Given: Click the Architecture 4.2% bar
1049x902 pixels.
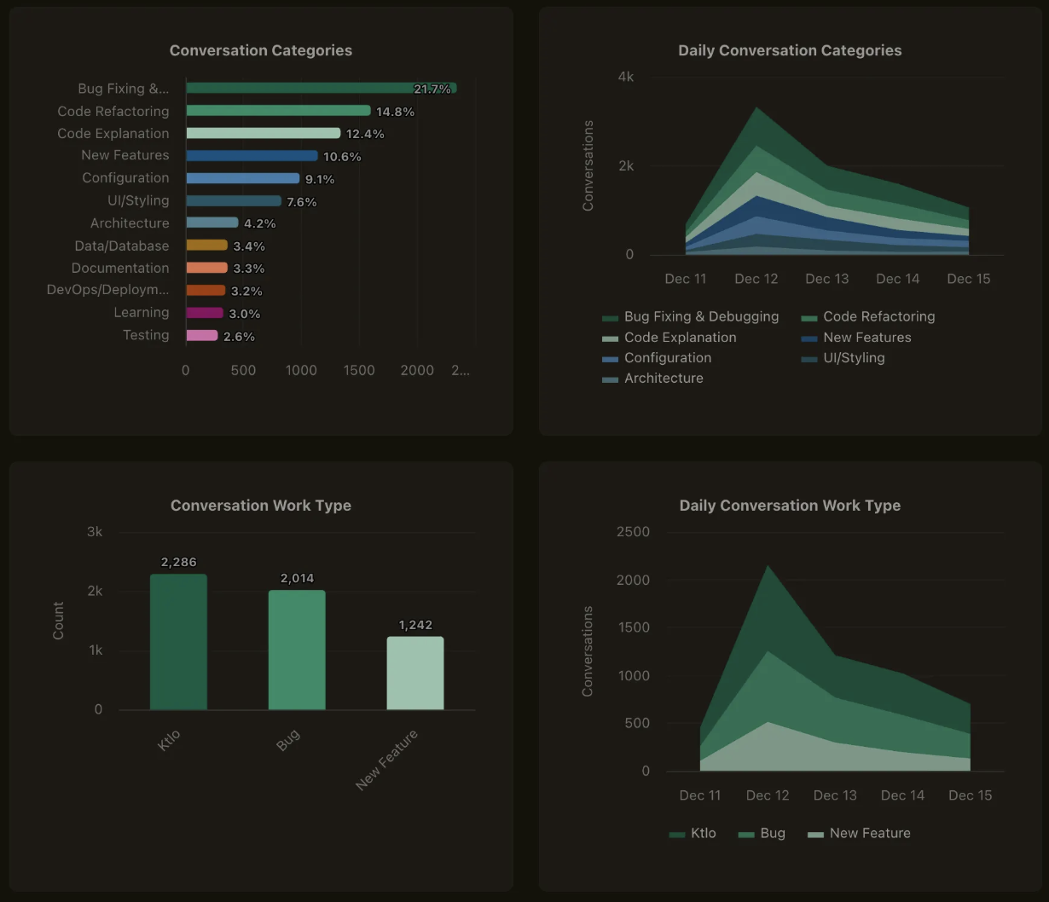Looking at the screenshot, I should (x=212, y=223).
